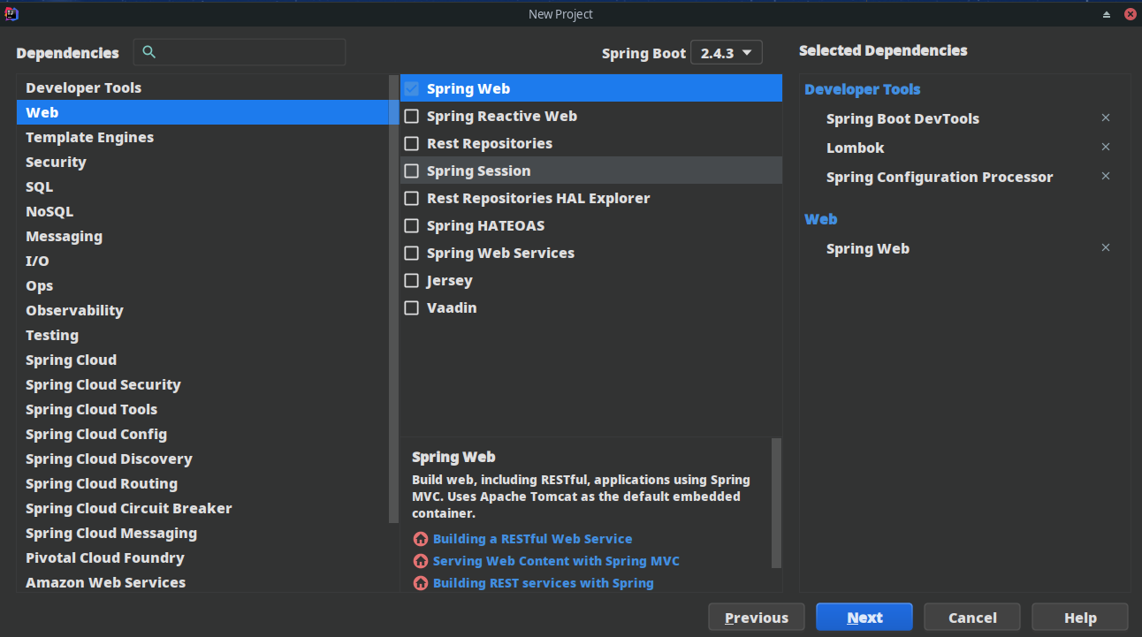Go back with the Previous button

[x=756, y=617]
